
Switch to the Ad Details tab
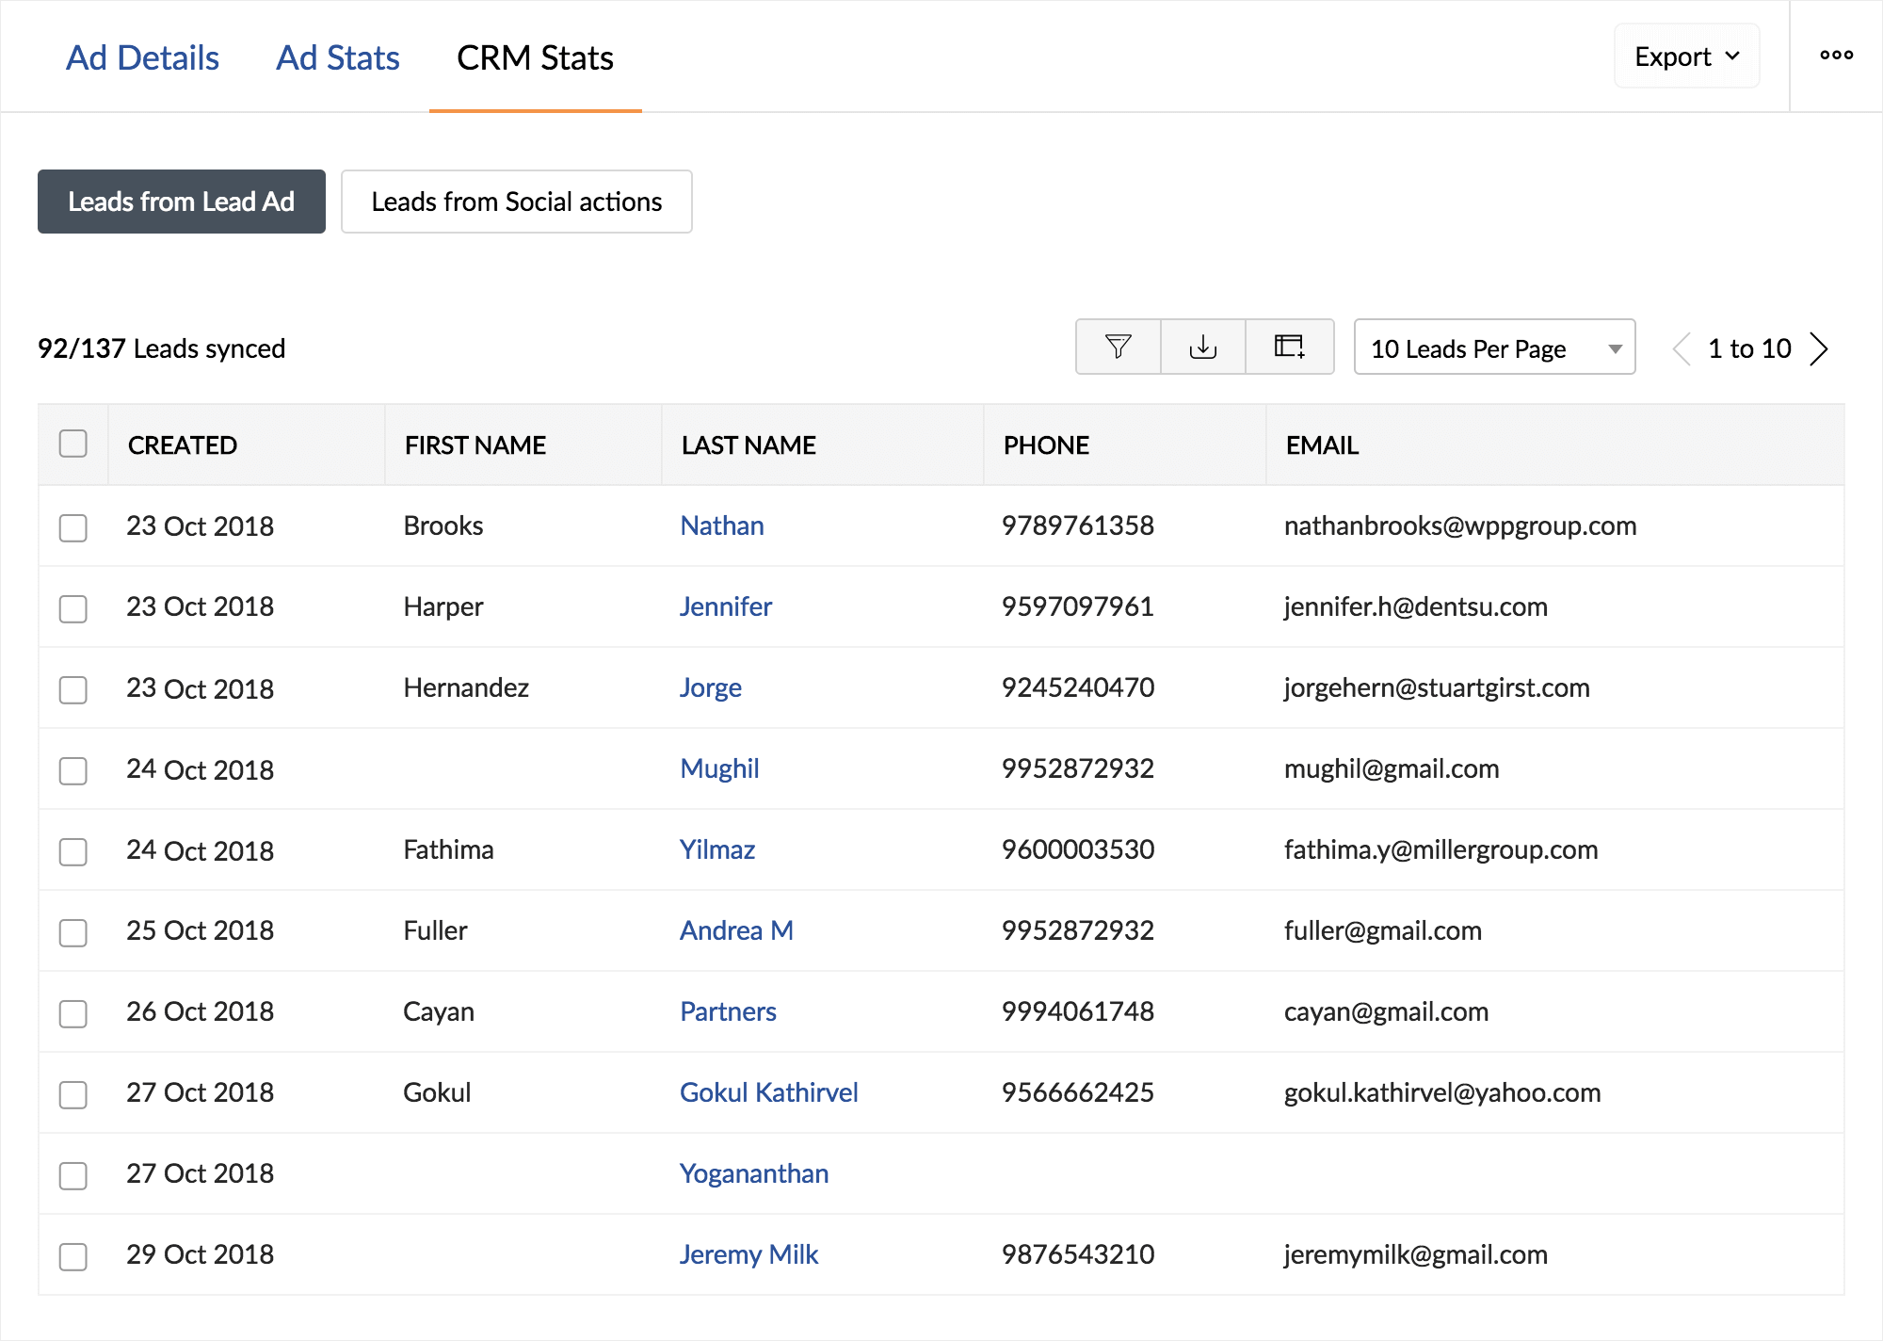pyautogui.click(x=142, y=58)
